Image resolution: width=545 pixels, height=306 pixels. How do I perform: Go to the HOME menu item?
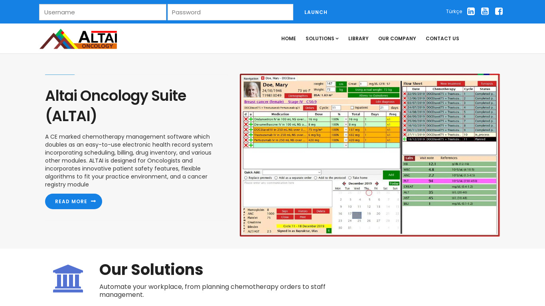click(x=288, y=39)
